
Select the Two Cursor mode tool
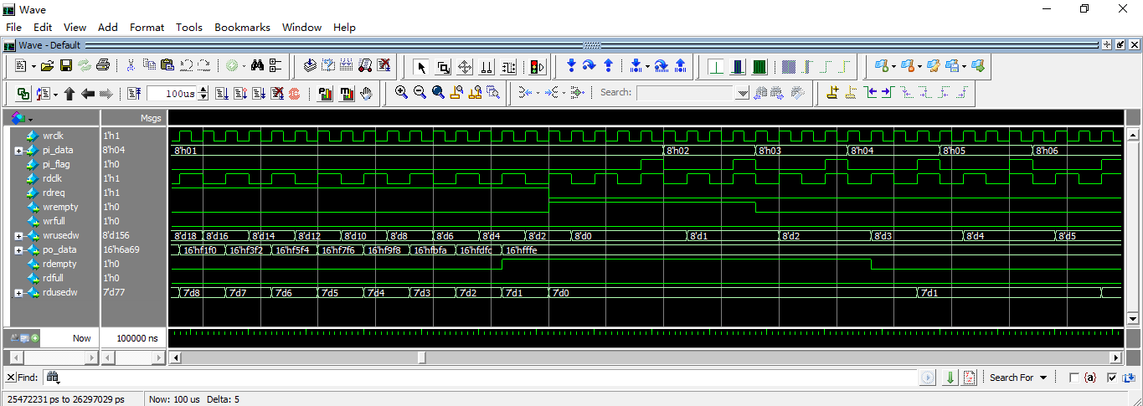[x=487, y=67]
